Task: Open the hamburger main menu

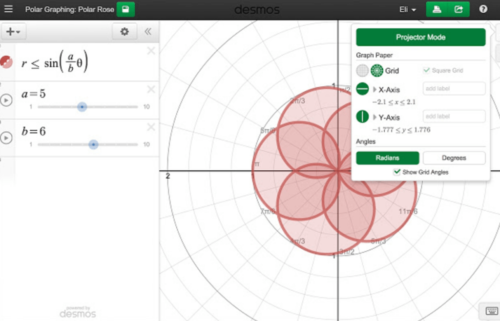Action: [x=9, y=9]
